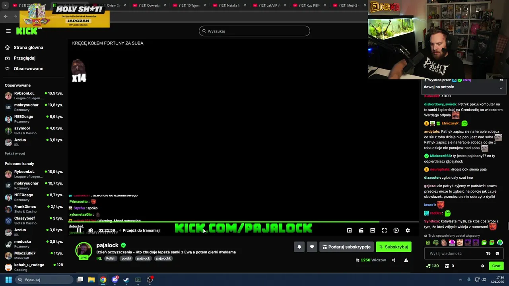Enable mini player mode
Screen dimensions: 509x286
tap(349, 230)
